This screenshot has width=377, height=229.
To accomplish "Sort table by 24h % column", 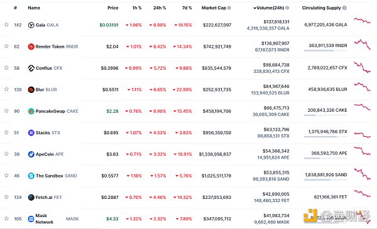I will pyautogui.click(x=160, y=8).
